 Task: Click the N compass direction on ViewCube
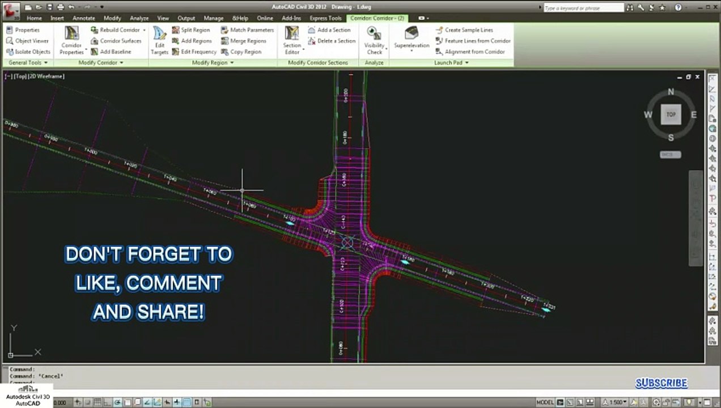coord(671,92)
